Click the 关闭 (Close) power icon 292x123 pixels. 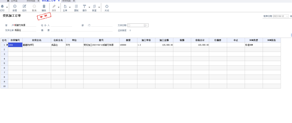[x=107, y=6]
